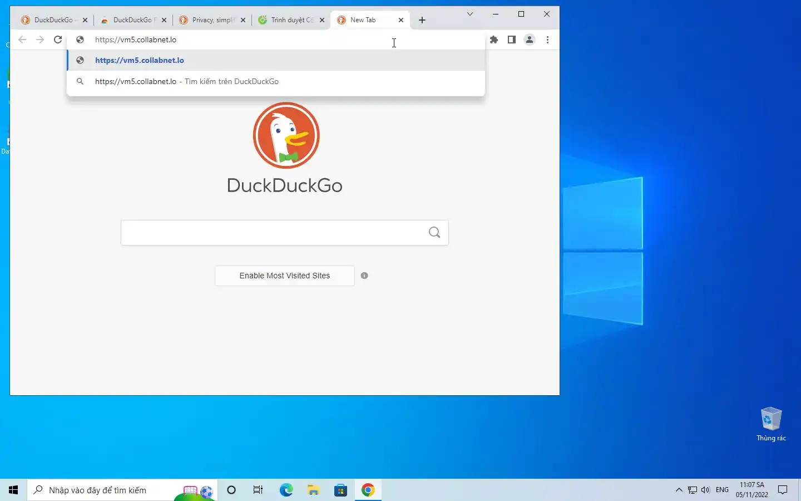The width and height of the screenshot is (801, 501).
Task: Click the DuckDuckGo duck logo
Action: (286, 135)
